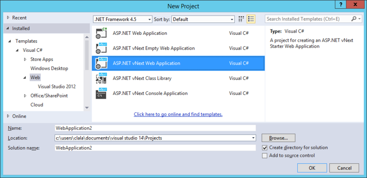Screen dimensions: 367x178
Task: Click the template tree scrollbar thumb
Action: 87,55
